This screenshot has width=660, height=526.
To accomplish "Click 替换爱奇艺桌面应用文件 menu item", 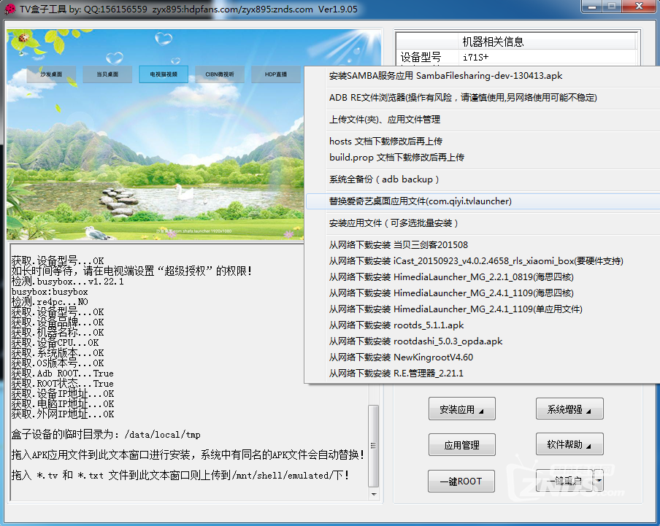I will [420, 201].
